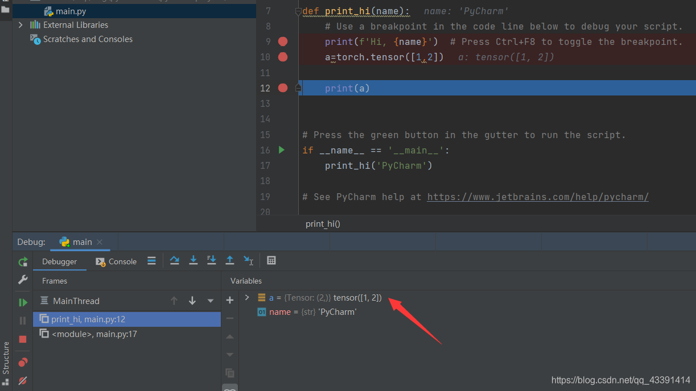Click Run to Cursor icon
696x391 pixels.
tap(249, 260)
